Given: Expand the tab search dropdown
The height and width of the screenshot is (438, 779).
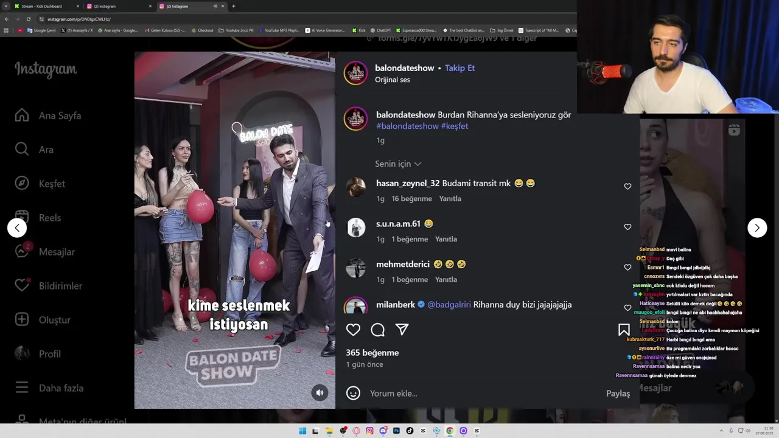Looking at the screenshot, I should coord(7,6).
